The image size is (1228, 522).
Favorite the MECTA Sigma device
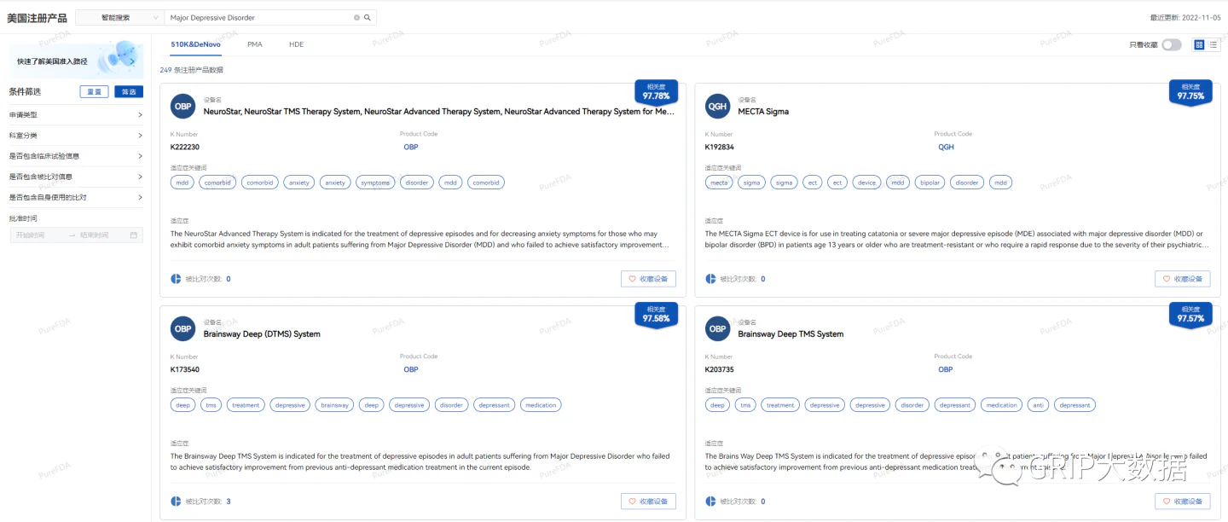[x=1183, y=279]
